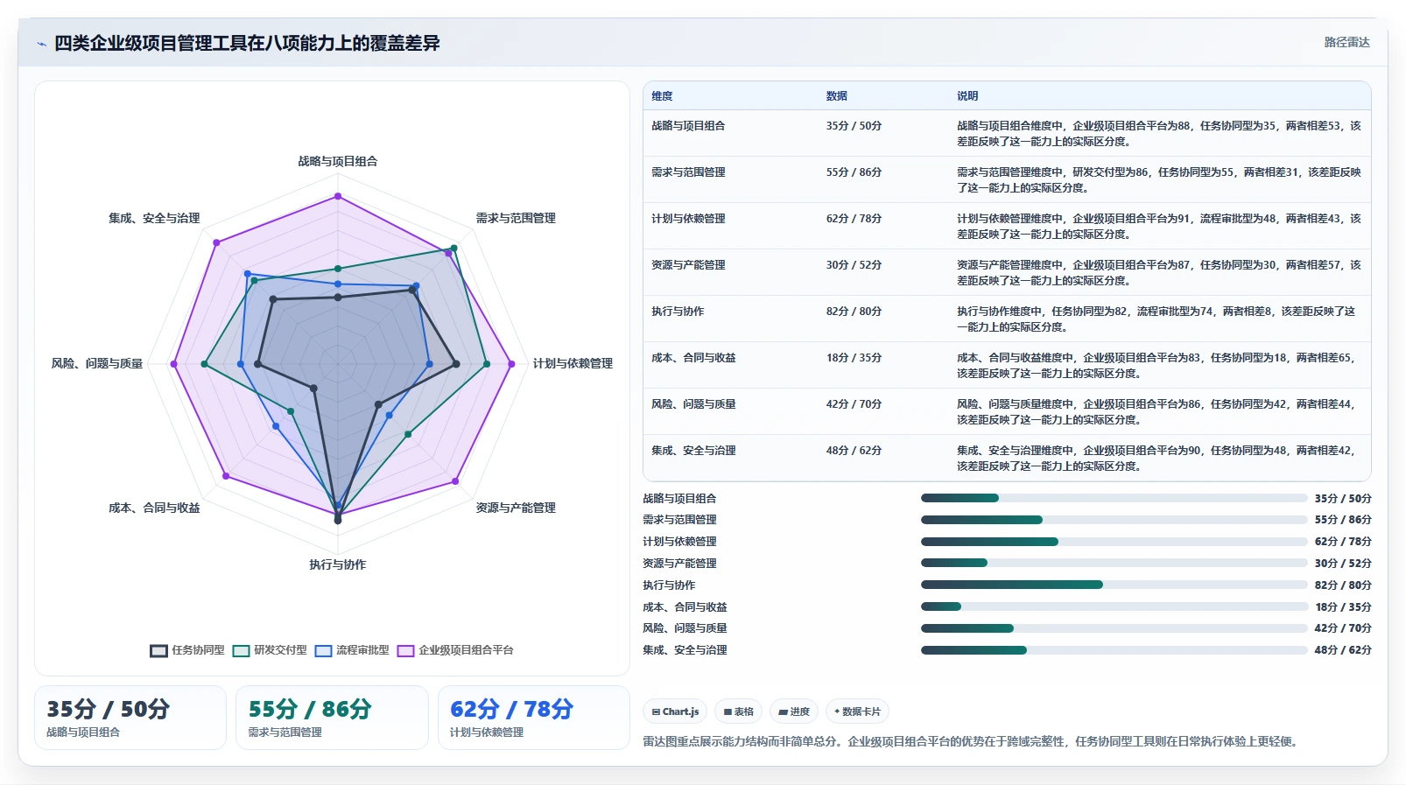Select the 集成、安全与治理 table row name

(693, 451)
